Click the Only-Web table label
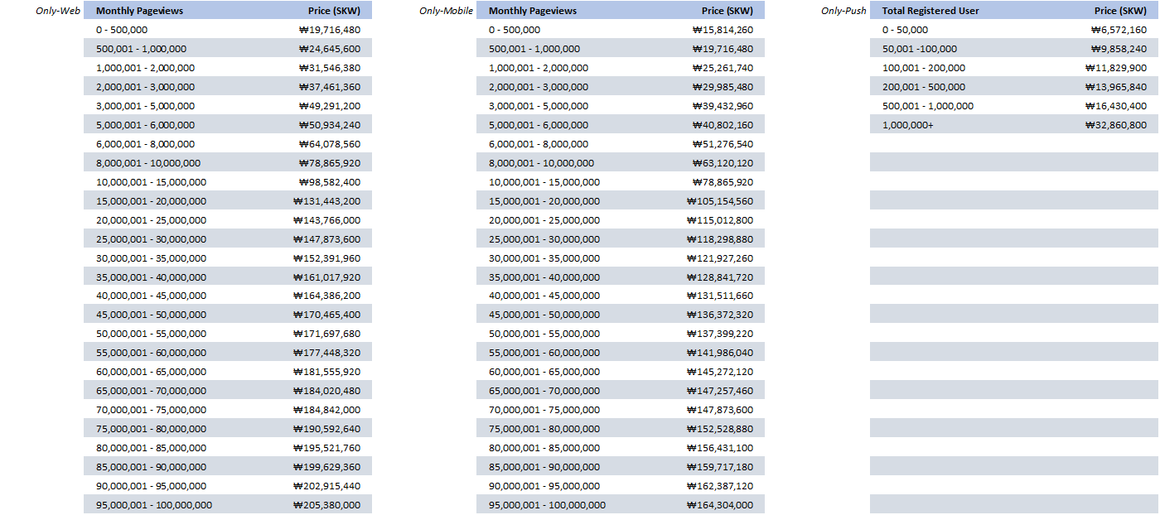The height and width of the screenshot is (515, 1160). 57,11
